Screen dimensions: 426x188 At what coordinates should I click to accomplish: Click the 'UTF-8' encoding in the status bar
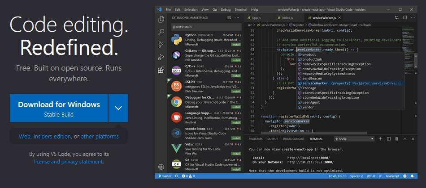tap(370, 176)
